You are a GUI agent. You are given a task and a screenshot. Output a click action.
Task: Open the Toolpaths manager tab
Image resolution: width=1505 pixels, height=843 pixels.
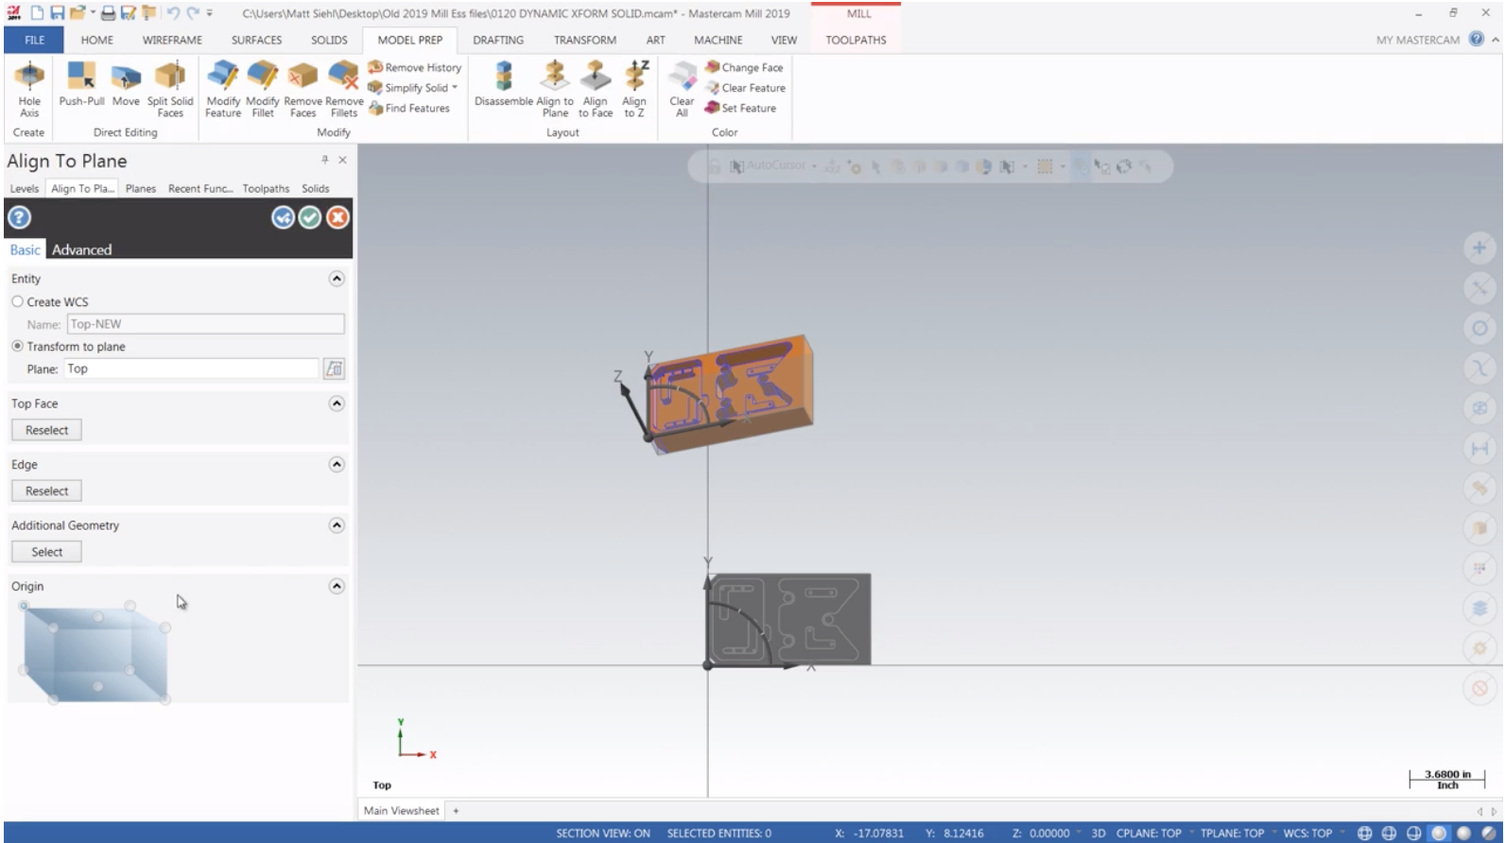(266, 188)
